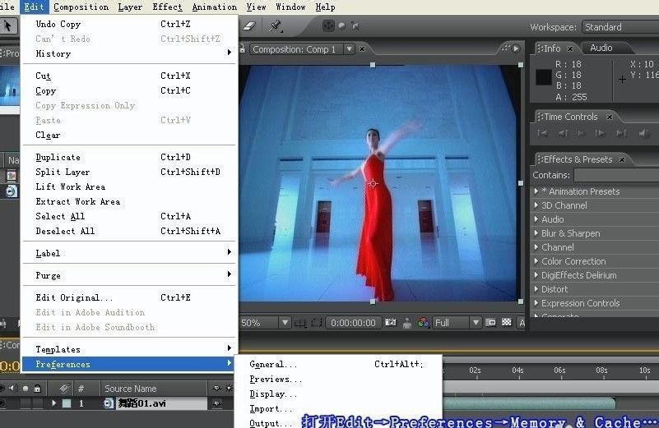659x428 pixels.
Task: Select the Puppet Pin tool
Action: pyautogui.click(x=275, y=26)
